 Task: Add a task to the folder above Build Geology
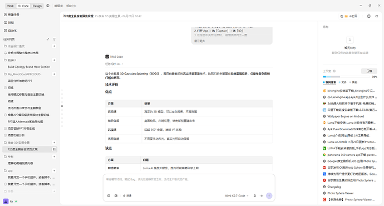(54, 60)
